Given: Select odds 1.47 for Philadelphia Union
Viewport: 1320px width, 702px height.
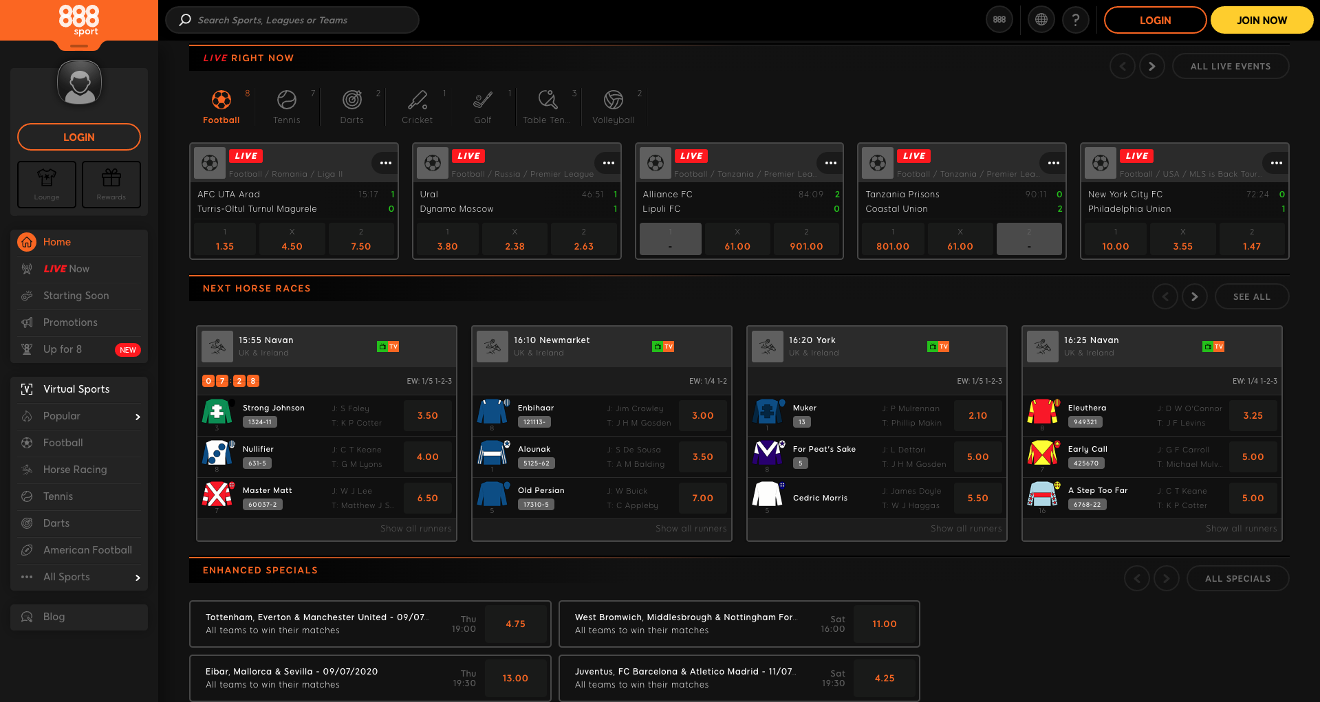Looking at the screenshot, I should coord(1252,239).
